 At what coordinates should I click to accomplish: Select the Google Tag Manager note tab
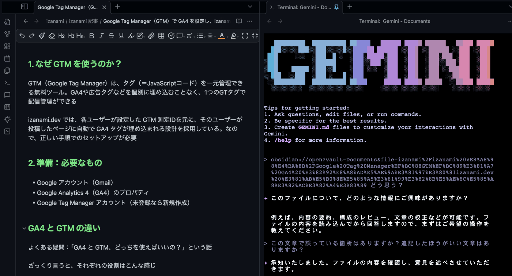68,7
